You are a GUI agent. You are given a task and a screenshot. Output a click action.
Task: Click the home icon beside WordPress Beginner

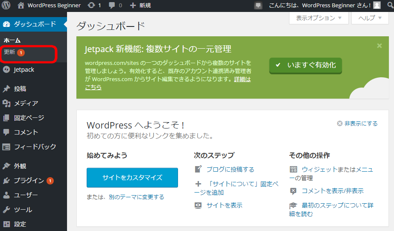[x=21, y=5]
